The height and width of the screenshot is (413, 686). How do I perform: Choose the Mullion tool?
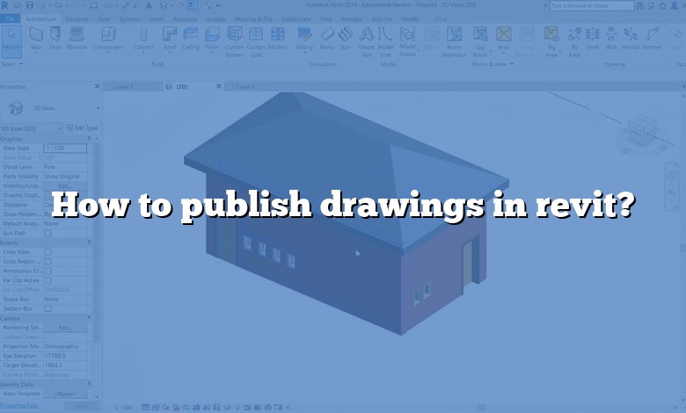point(277,39)
